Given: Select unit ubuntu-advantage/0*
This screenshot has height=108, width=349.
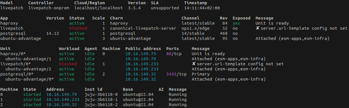Looking at the screenshot, I should [30, 79].
